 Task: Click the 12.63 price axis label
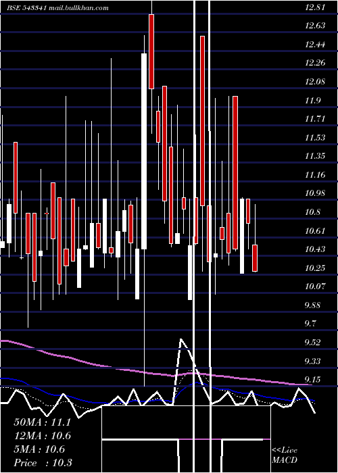click(x=315, y=26)
